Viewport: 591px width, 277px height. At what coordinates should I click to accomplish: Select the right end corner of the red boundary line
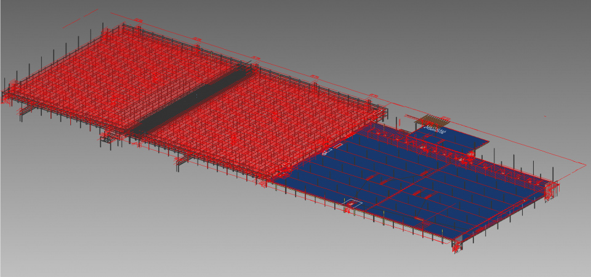[x=584, y=163]
